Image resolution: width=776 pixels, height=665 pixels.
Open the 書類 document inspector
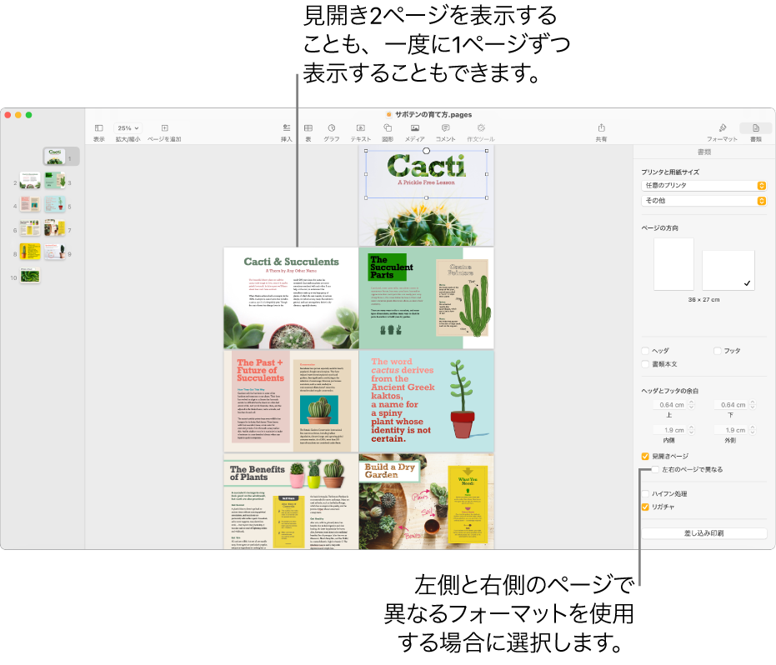coord(756,128)
